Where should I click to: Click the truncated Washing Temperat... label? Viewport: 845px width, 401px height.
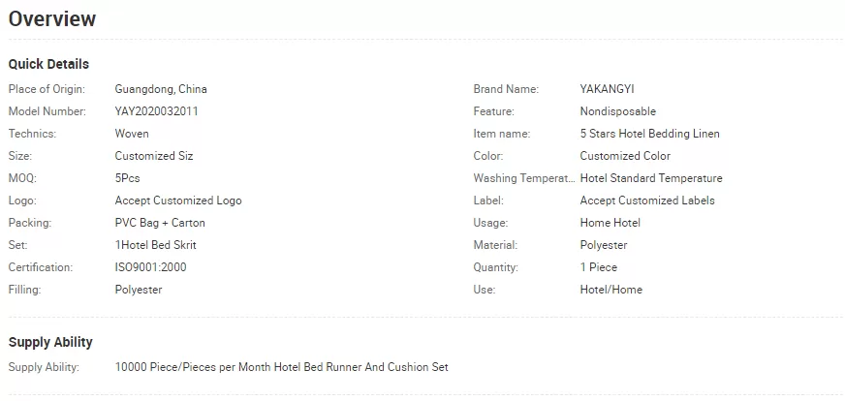coord(524,178)
